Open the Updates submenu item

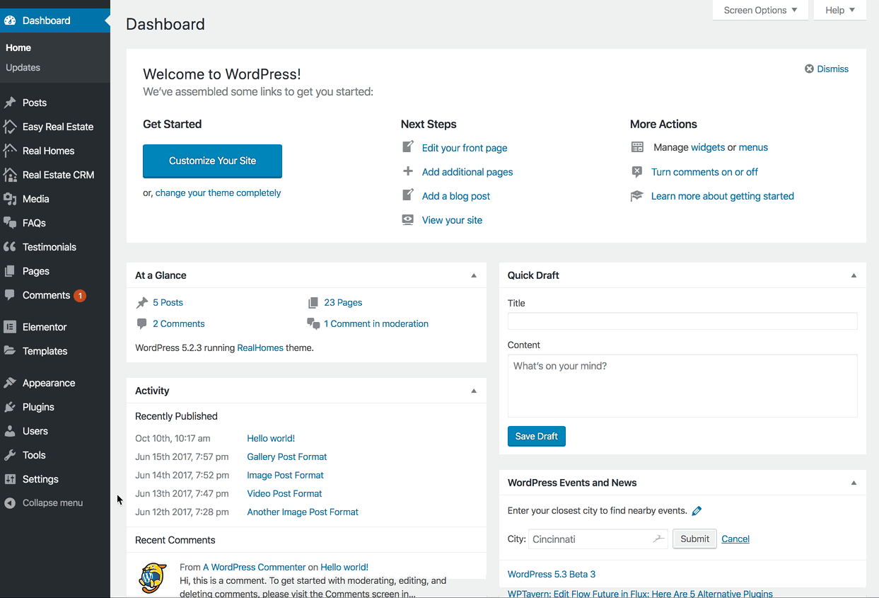23,67
